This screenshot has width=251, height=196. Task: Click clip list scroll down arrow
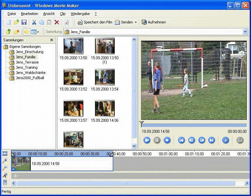[134, 146]
